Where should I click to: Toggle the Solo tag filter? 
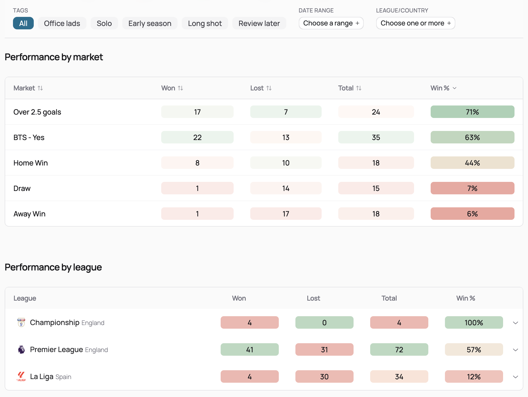[104, 23]
